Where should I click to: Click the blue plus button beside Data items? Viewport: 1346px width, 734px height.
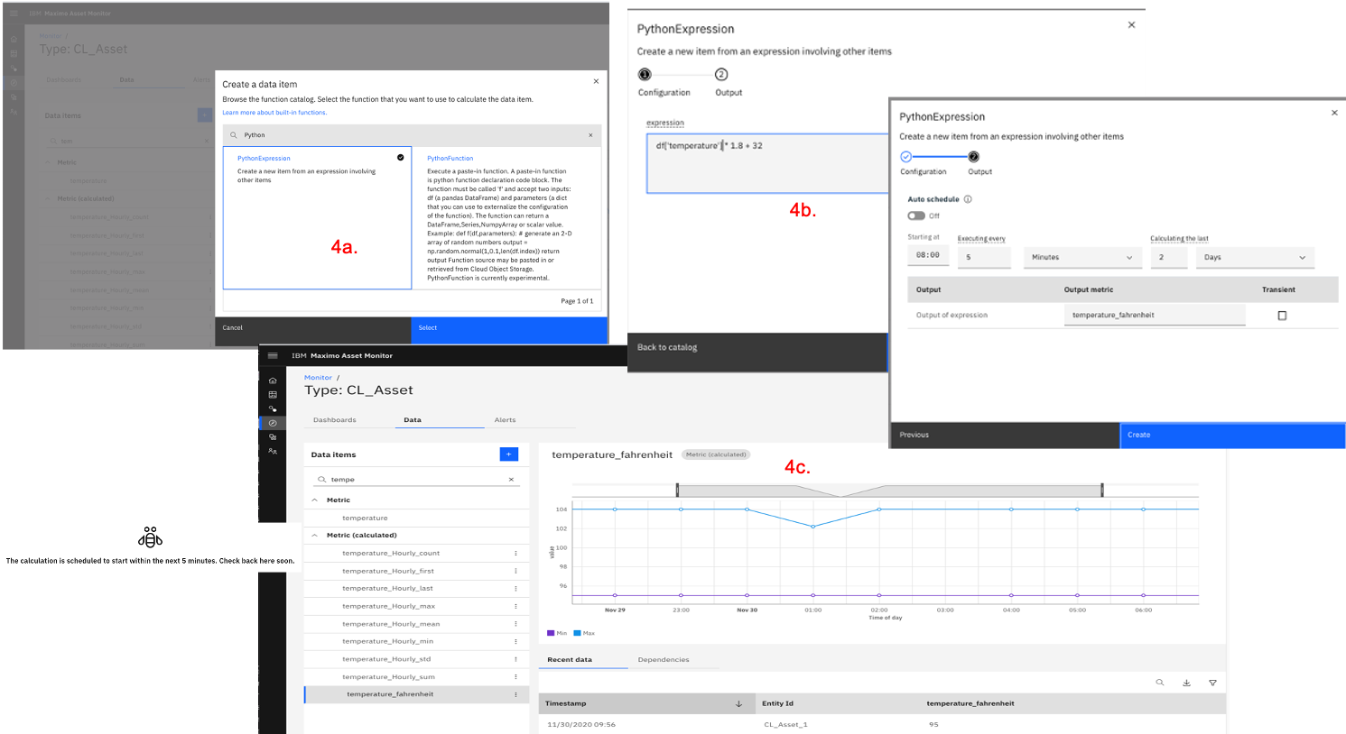click(509, 454)
